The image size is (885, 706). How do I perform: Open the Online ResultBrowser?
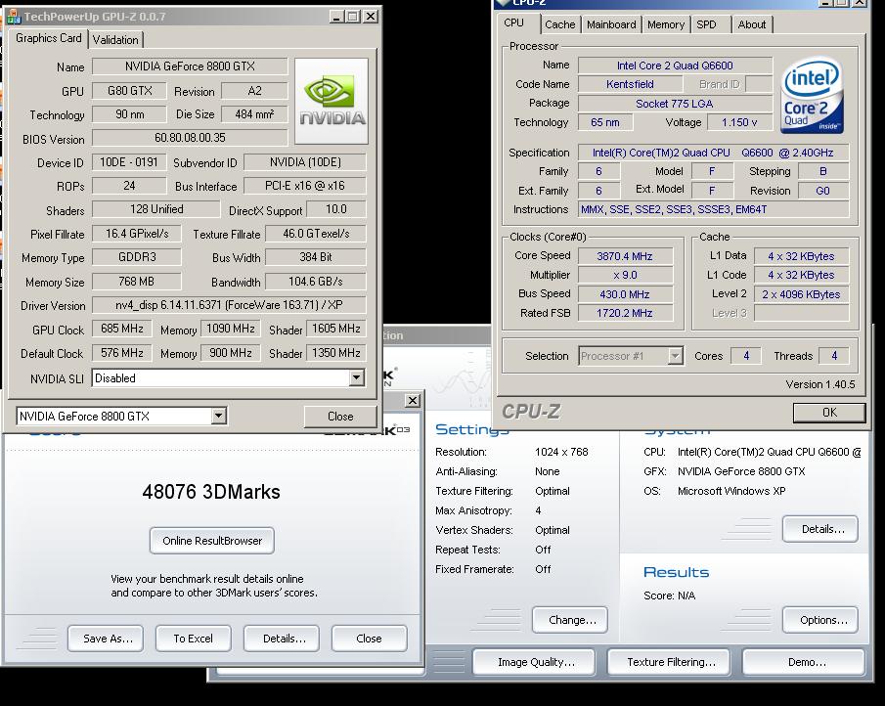(212, 541)
